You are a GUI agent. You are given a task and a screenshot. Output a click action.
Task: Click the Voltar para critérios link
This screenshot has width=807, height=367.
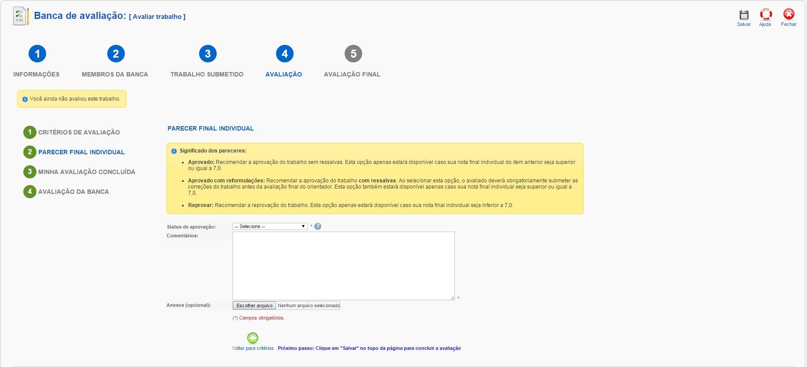point(253,348)
